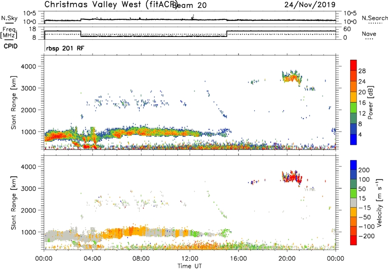Click the blue top segment of the velocity colorbar
The width and height of the screenshot is (388, 269).
[354, 165]
